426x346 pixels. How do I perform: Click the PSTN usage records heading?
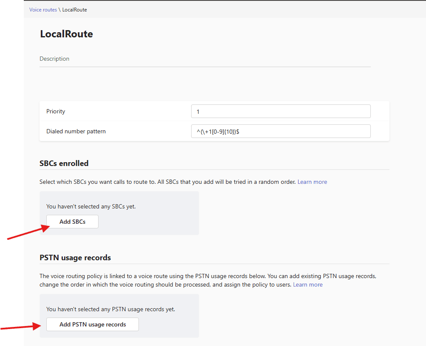[75, 258]
